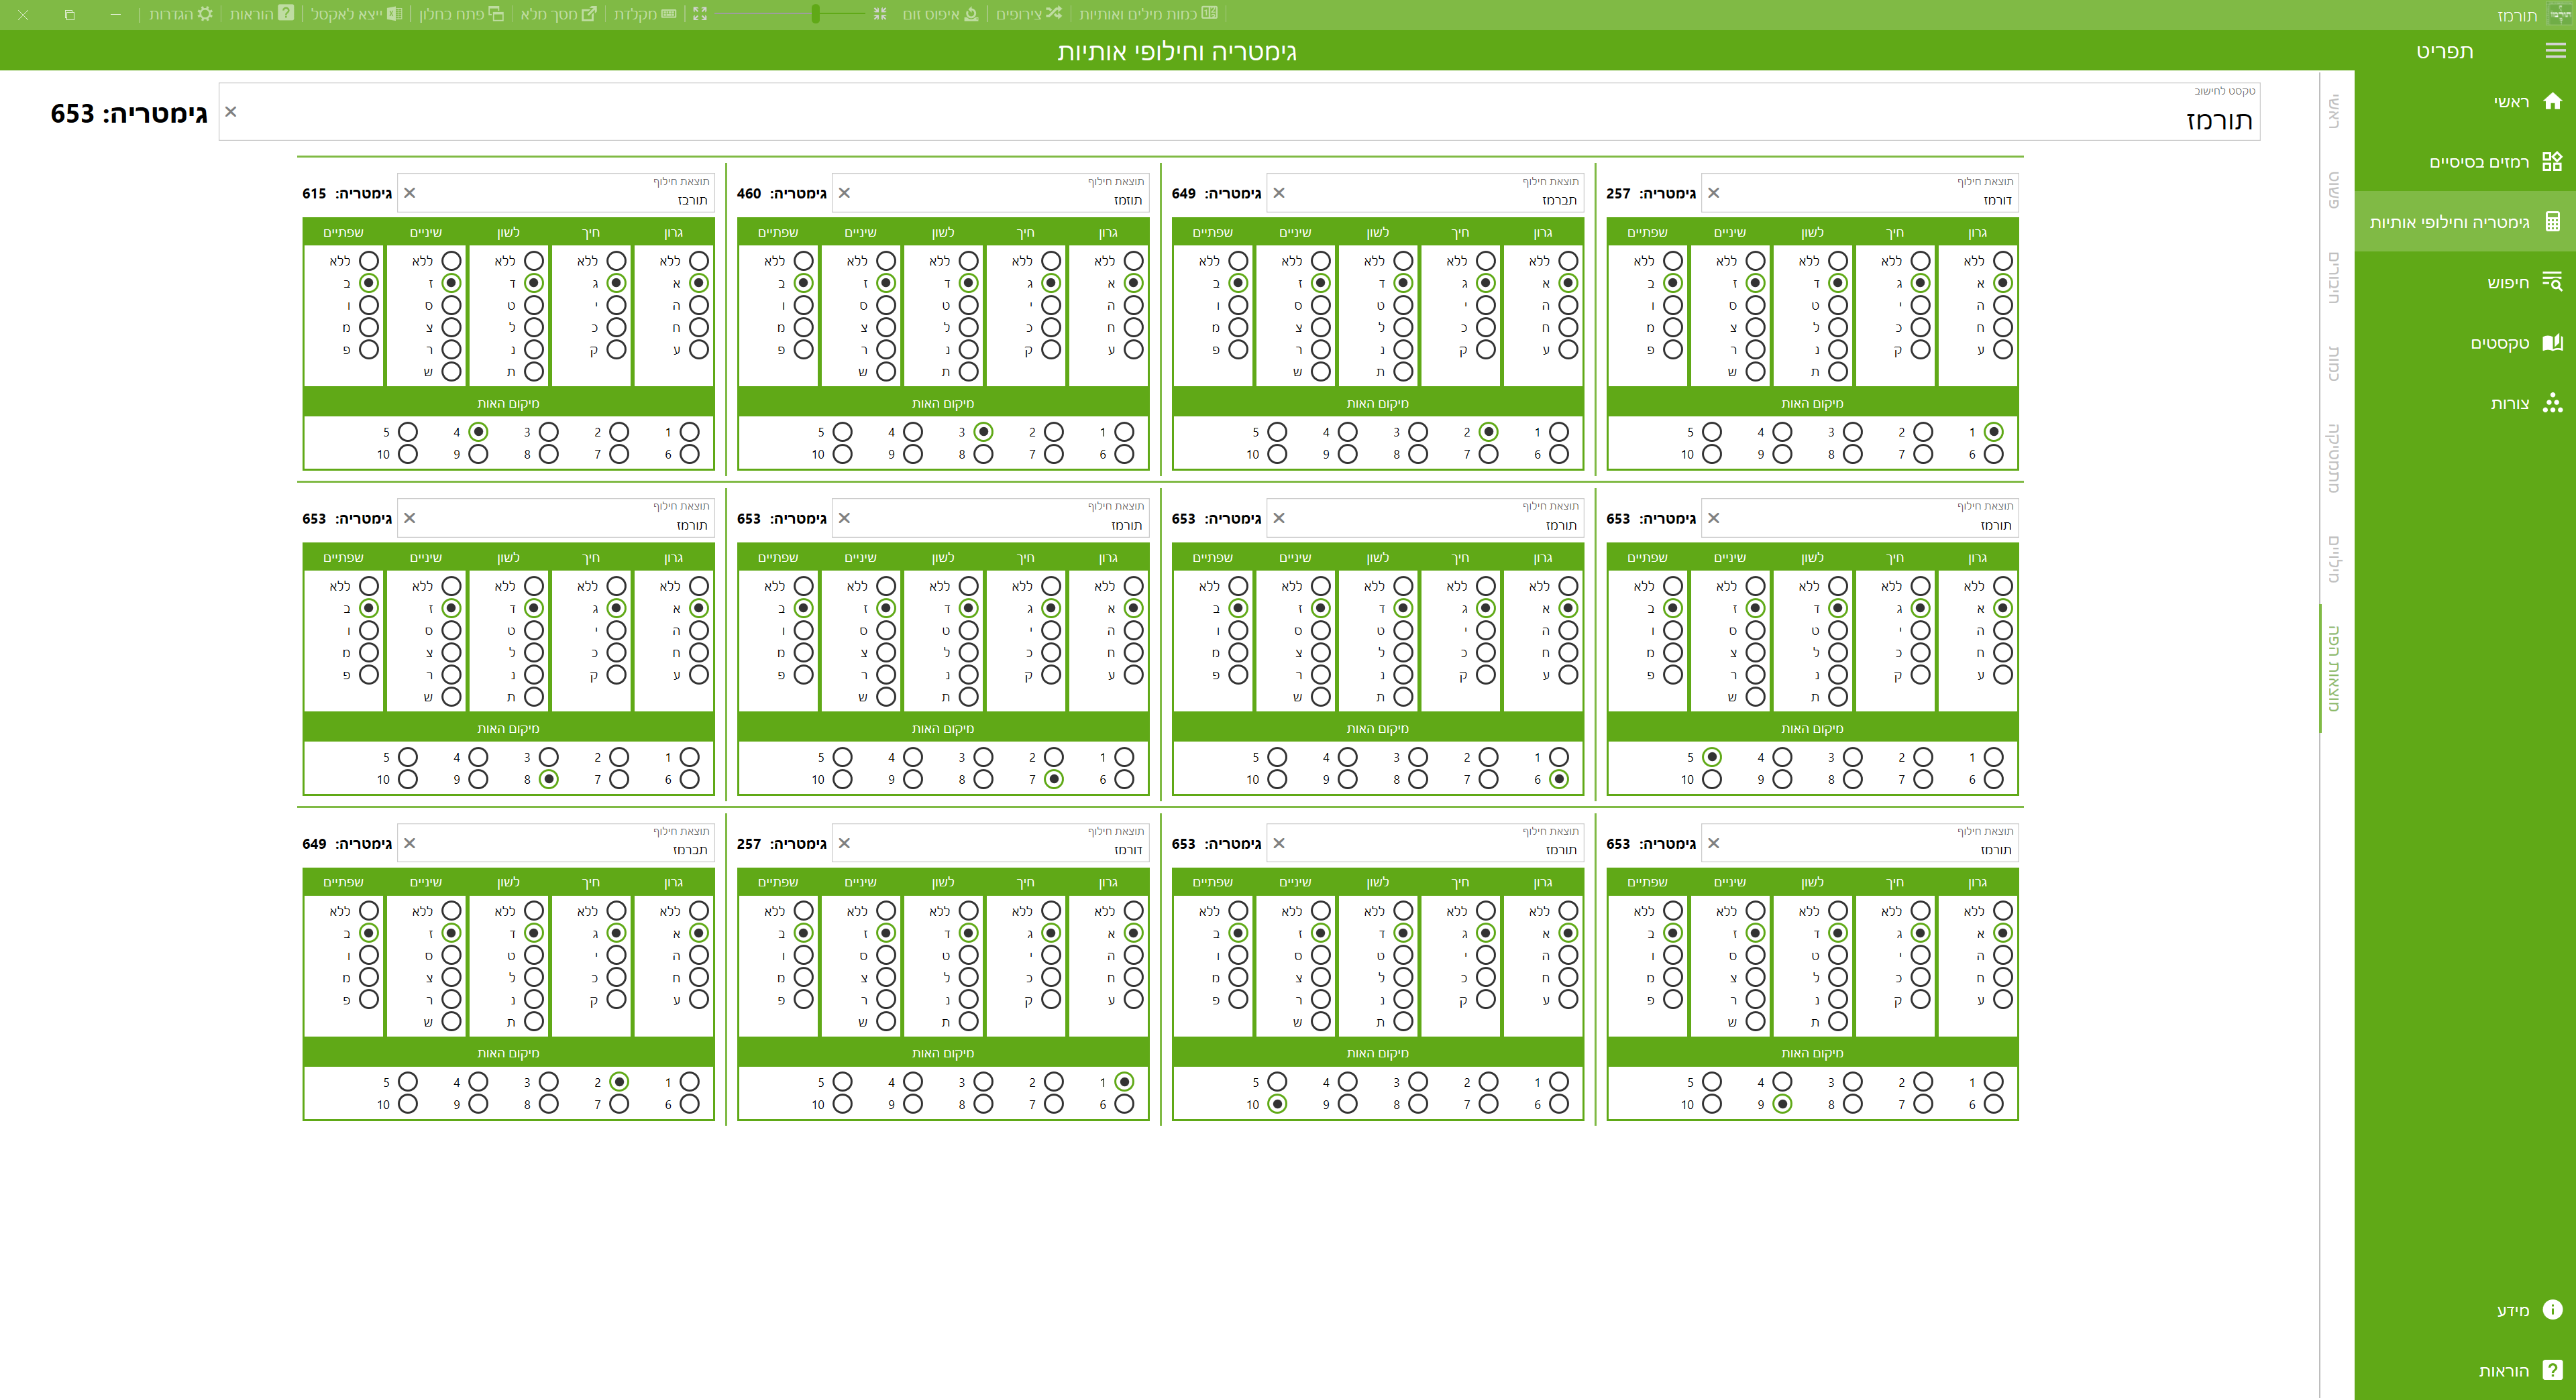The width and height of the screenshot is (2576, 1400).
Task: Open the hamburger menu next to תפריט
Action: coord(2555,50)
